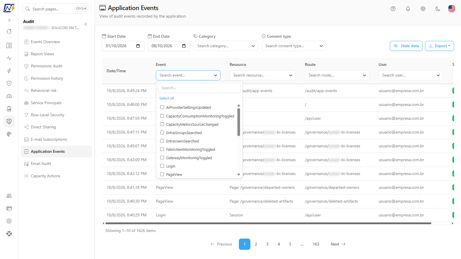This screenshot has width=461, height=259.
Task: Open the support lifebuoy icon
Action: [x=9, y=234]
